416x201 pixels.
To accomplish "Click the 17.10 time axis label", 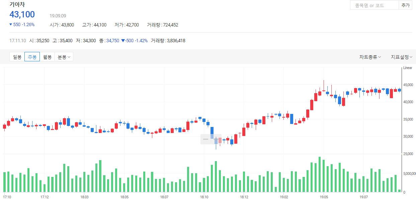I will 7,197.
